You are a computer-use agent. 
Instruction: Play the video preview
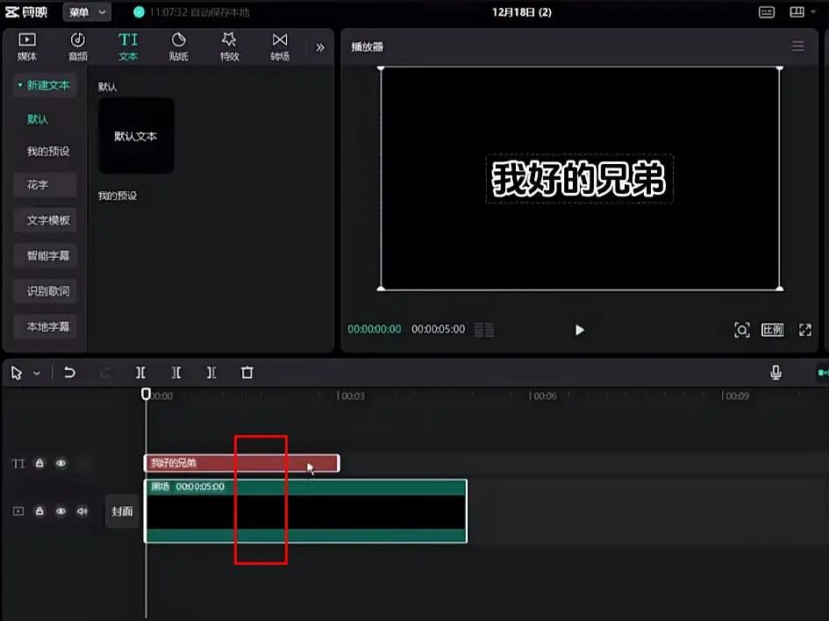click(579, 330)
